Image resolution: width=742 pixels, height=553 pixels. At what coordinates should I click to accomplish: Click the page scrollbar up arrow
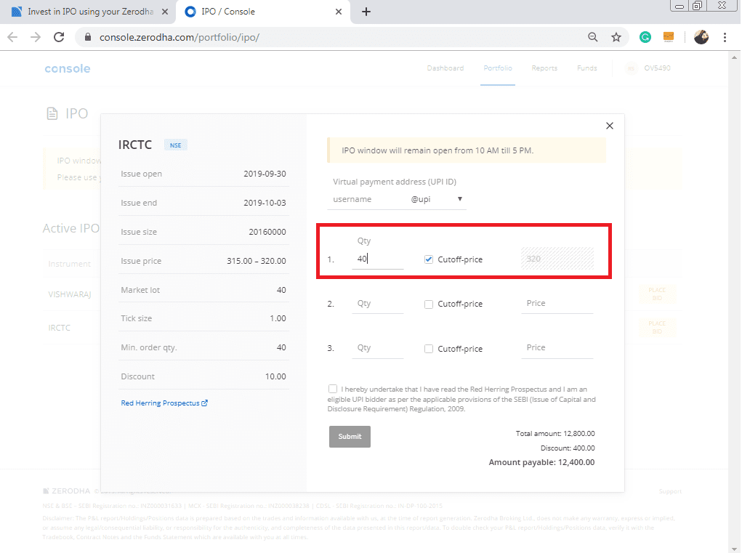[734, 57]
